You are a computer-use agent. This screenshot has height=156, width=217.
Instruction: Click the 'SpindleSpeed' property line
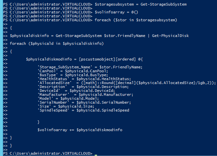(83, 110)
